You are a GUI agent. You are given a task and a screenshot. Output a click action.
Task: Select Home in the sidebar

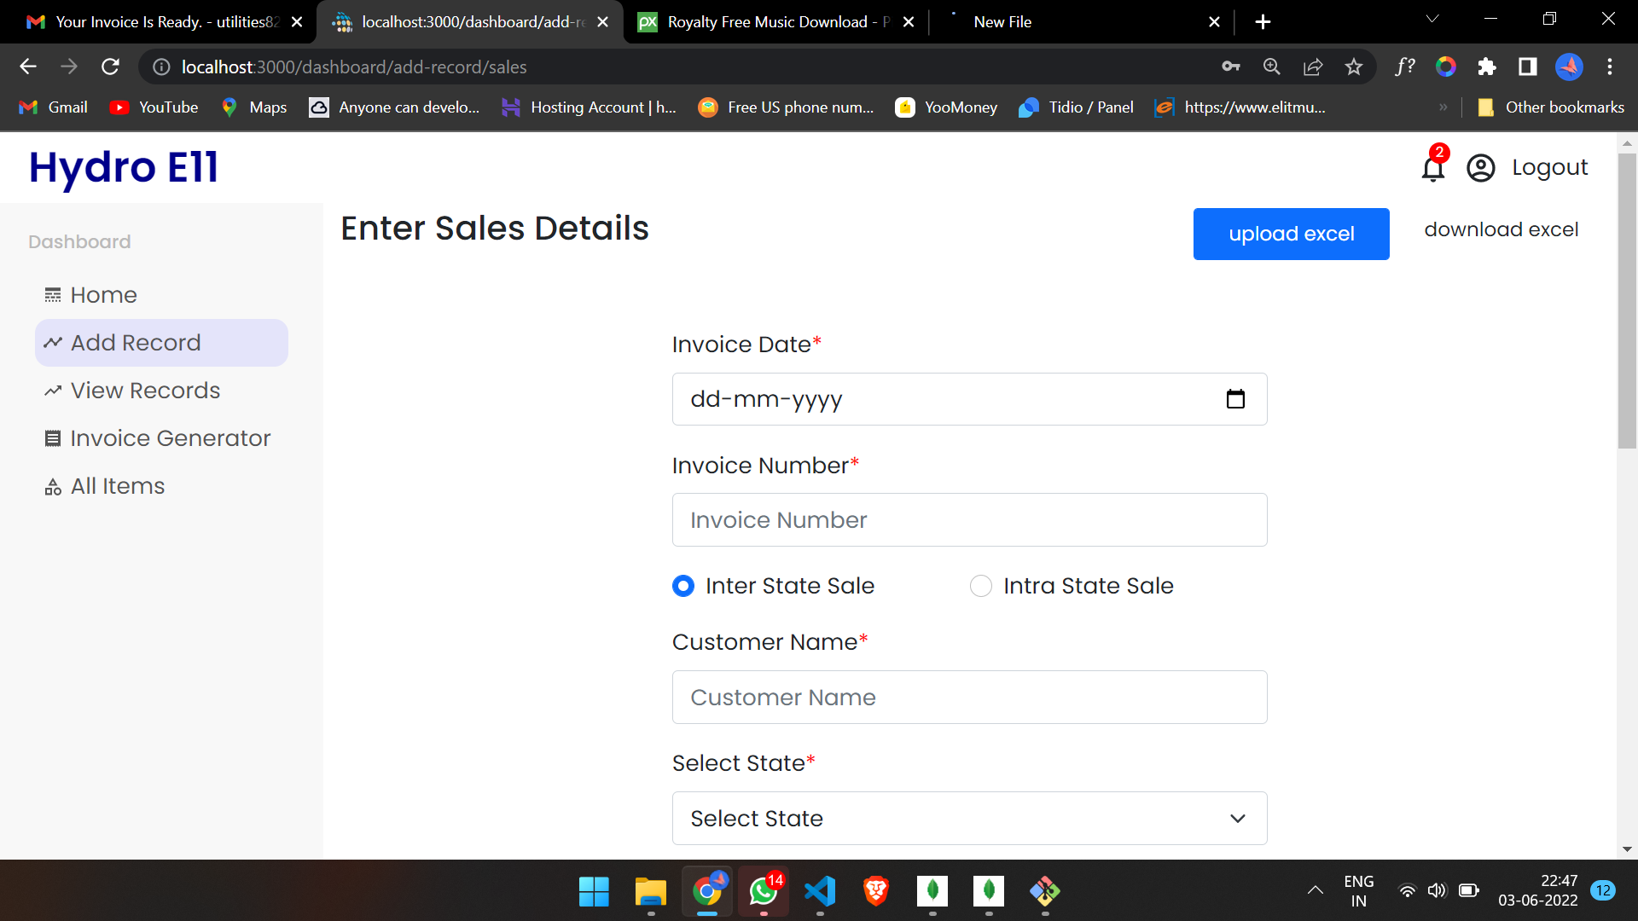[102, 294]
